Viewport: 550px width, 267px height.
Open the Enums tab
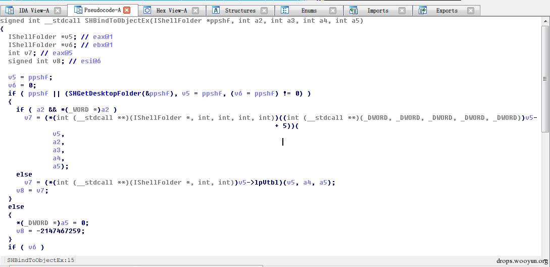coord(309,11)
